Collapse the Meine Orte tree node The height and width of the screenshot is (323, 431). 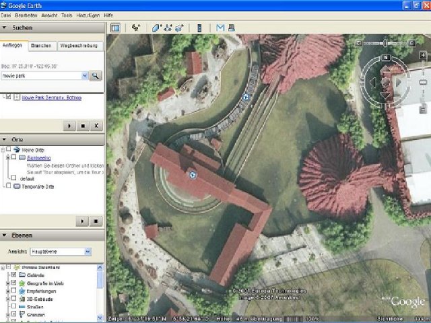tap(3, 149)
